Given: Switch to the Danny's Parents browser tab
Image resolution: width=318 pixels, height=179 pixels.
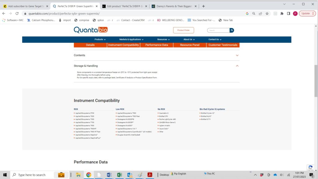Looking at the screenshot, I should 174,6.
